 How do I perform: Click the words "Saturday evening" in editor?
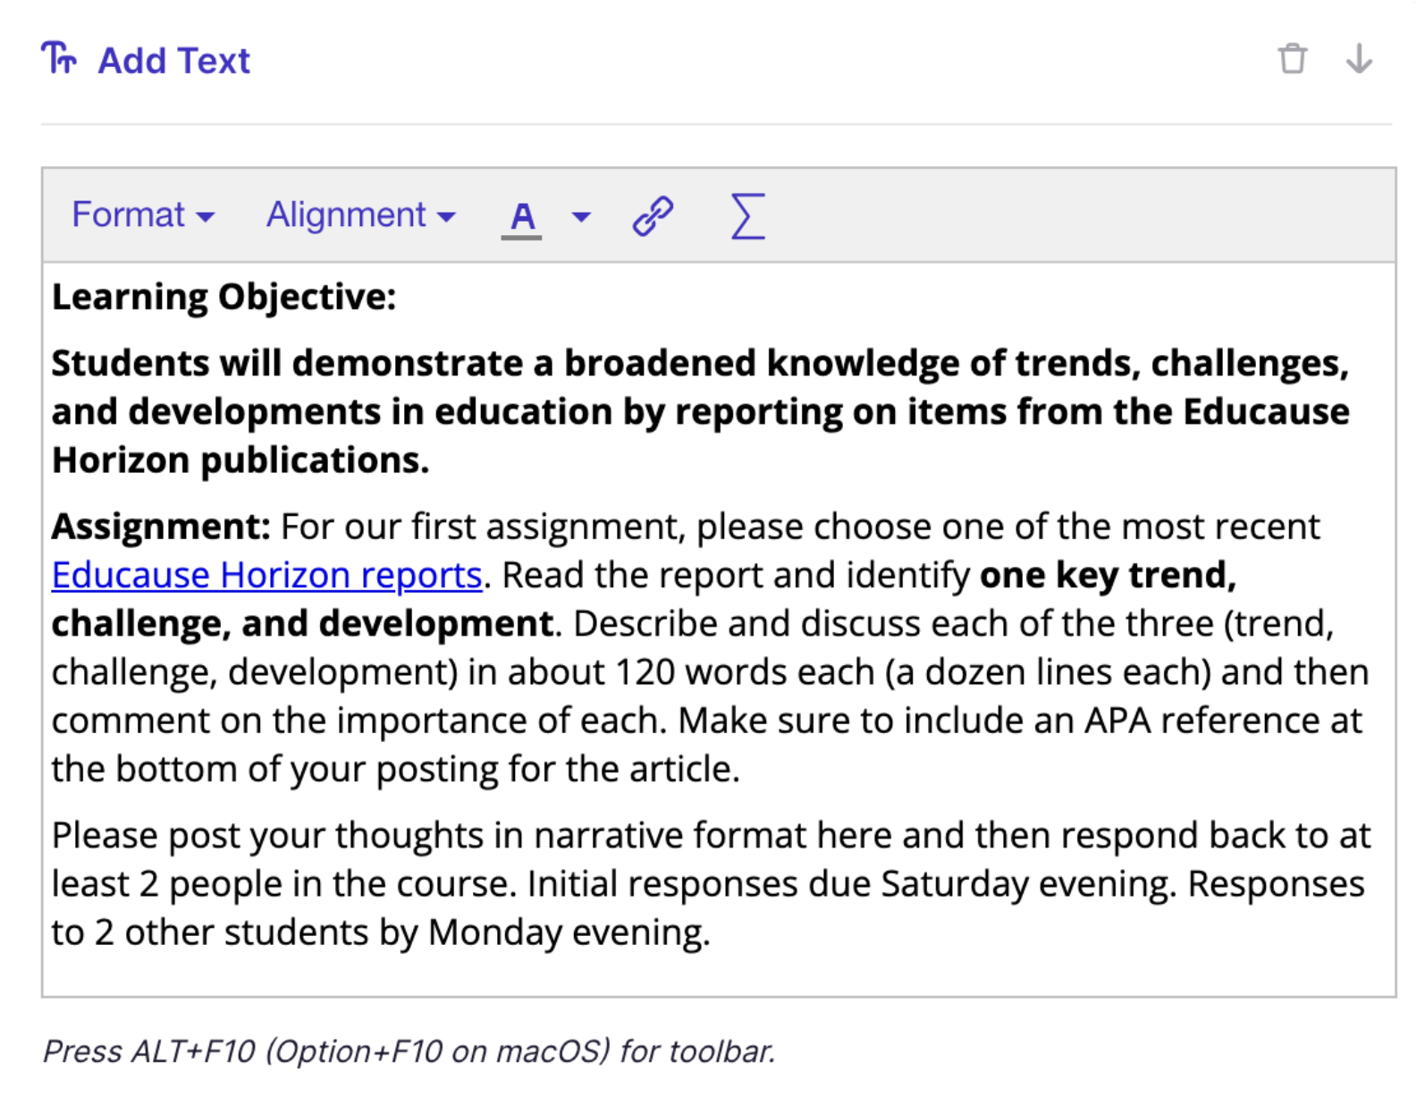coord(1026,884)
